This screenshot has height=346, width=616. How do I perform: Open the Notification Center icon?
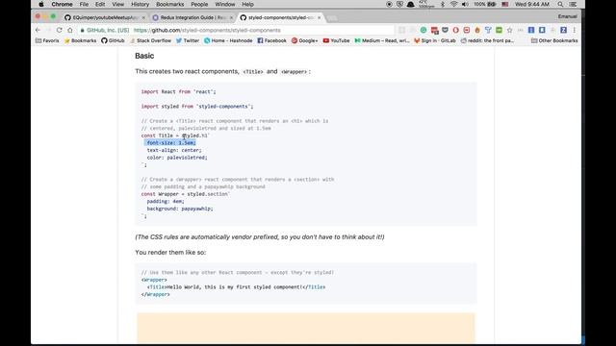click(573, 4)
